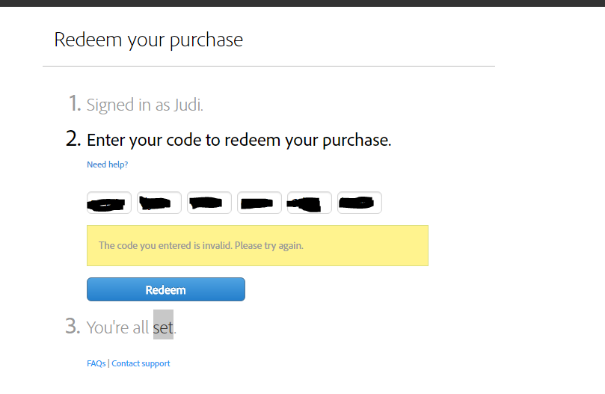Click the "Redeem your purchase" heading
This screenshot has width=605, height=394.
[x=148, y=40]
